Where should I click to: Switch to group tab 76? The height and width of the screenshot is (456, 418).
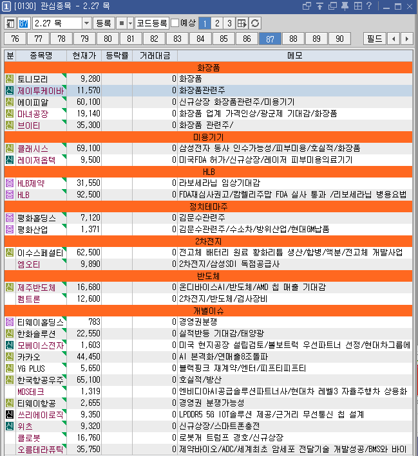click(15, 39)
